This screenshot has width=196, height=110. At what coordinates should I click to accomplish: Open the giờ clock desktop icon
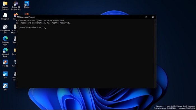(5, 87)
